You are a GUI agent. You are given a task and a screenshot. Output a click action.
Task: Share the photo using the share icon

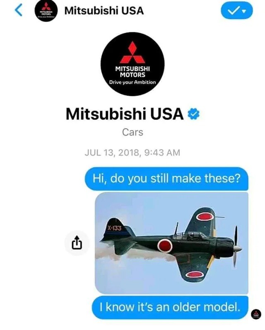coord(77,243)
